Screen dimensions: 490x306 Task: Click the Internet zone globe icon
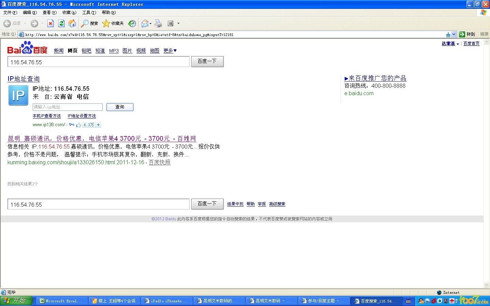(x=439, y=292)
